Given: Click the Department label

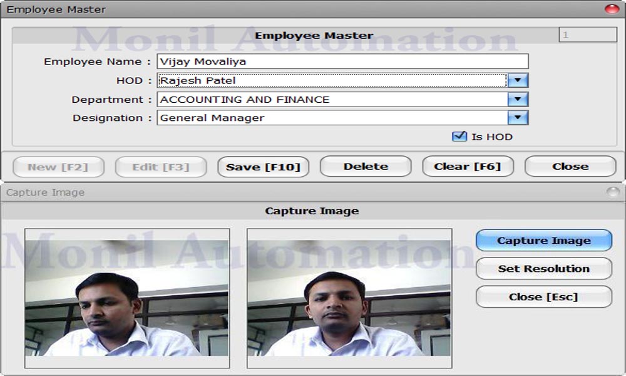Looking at the screenshot, I should point(111,100).
